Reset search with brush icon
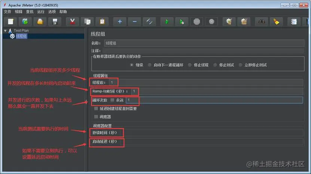311x174 pixels. point(276,22)
